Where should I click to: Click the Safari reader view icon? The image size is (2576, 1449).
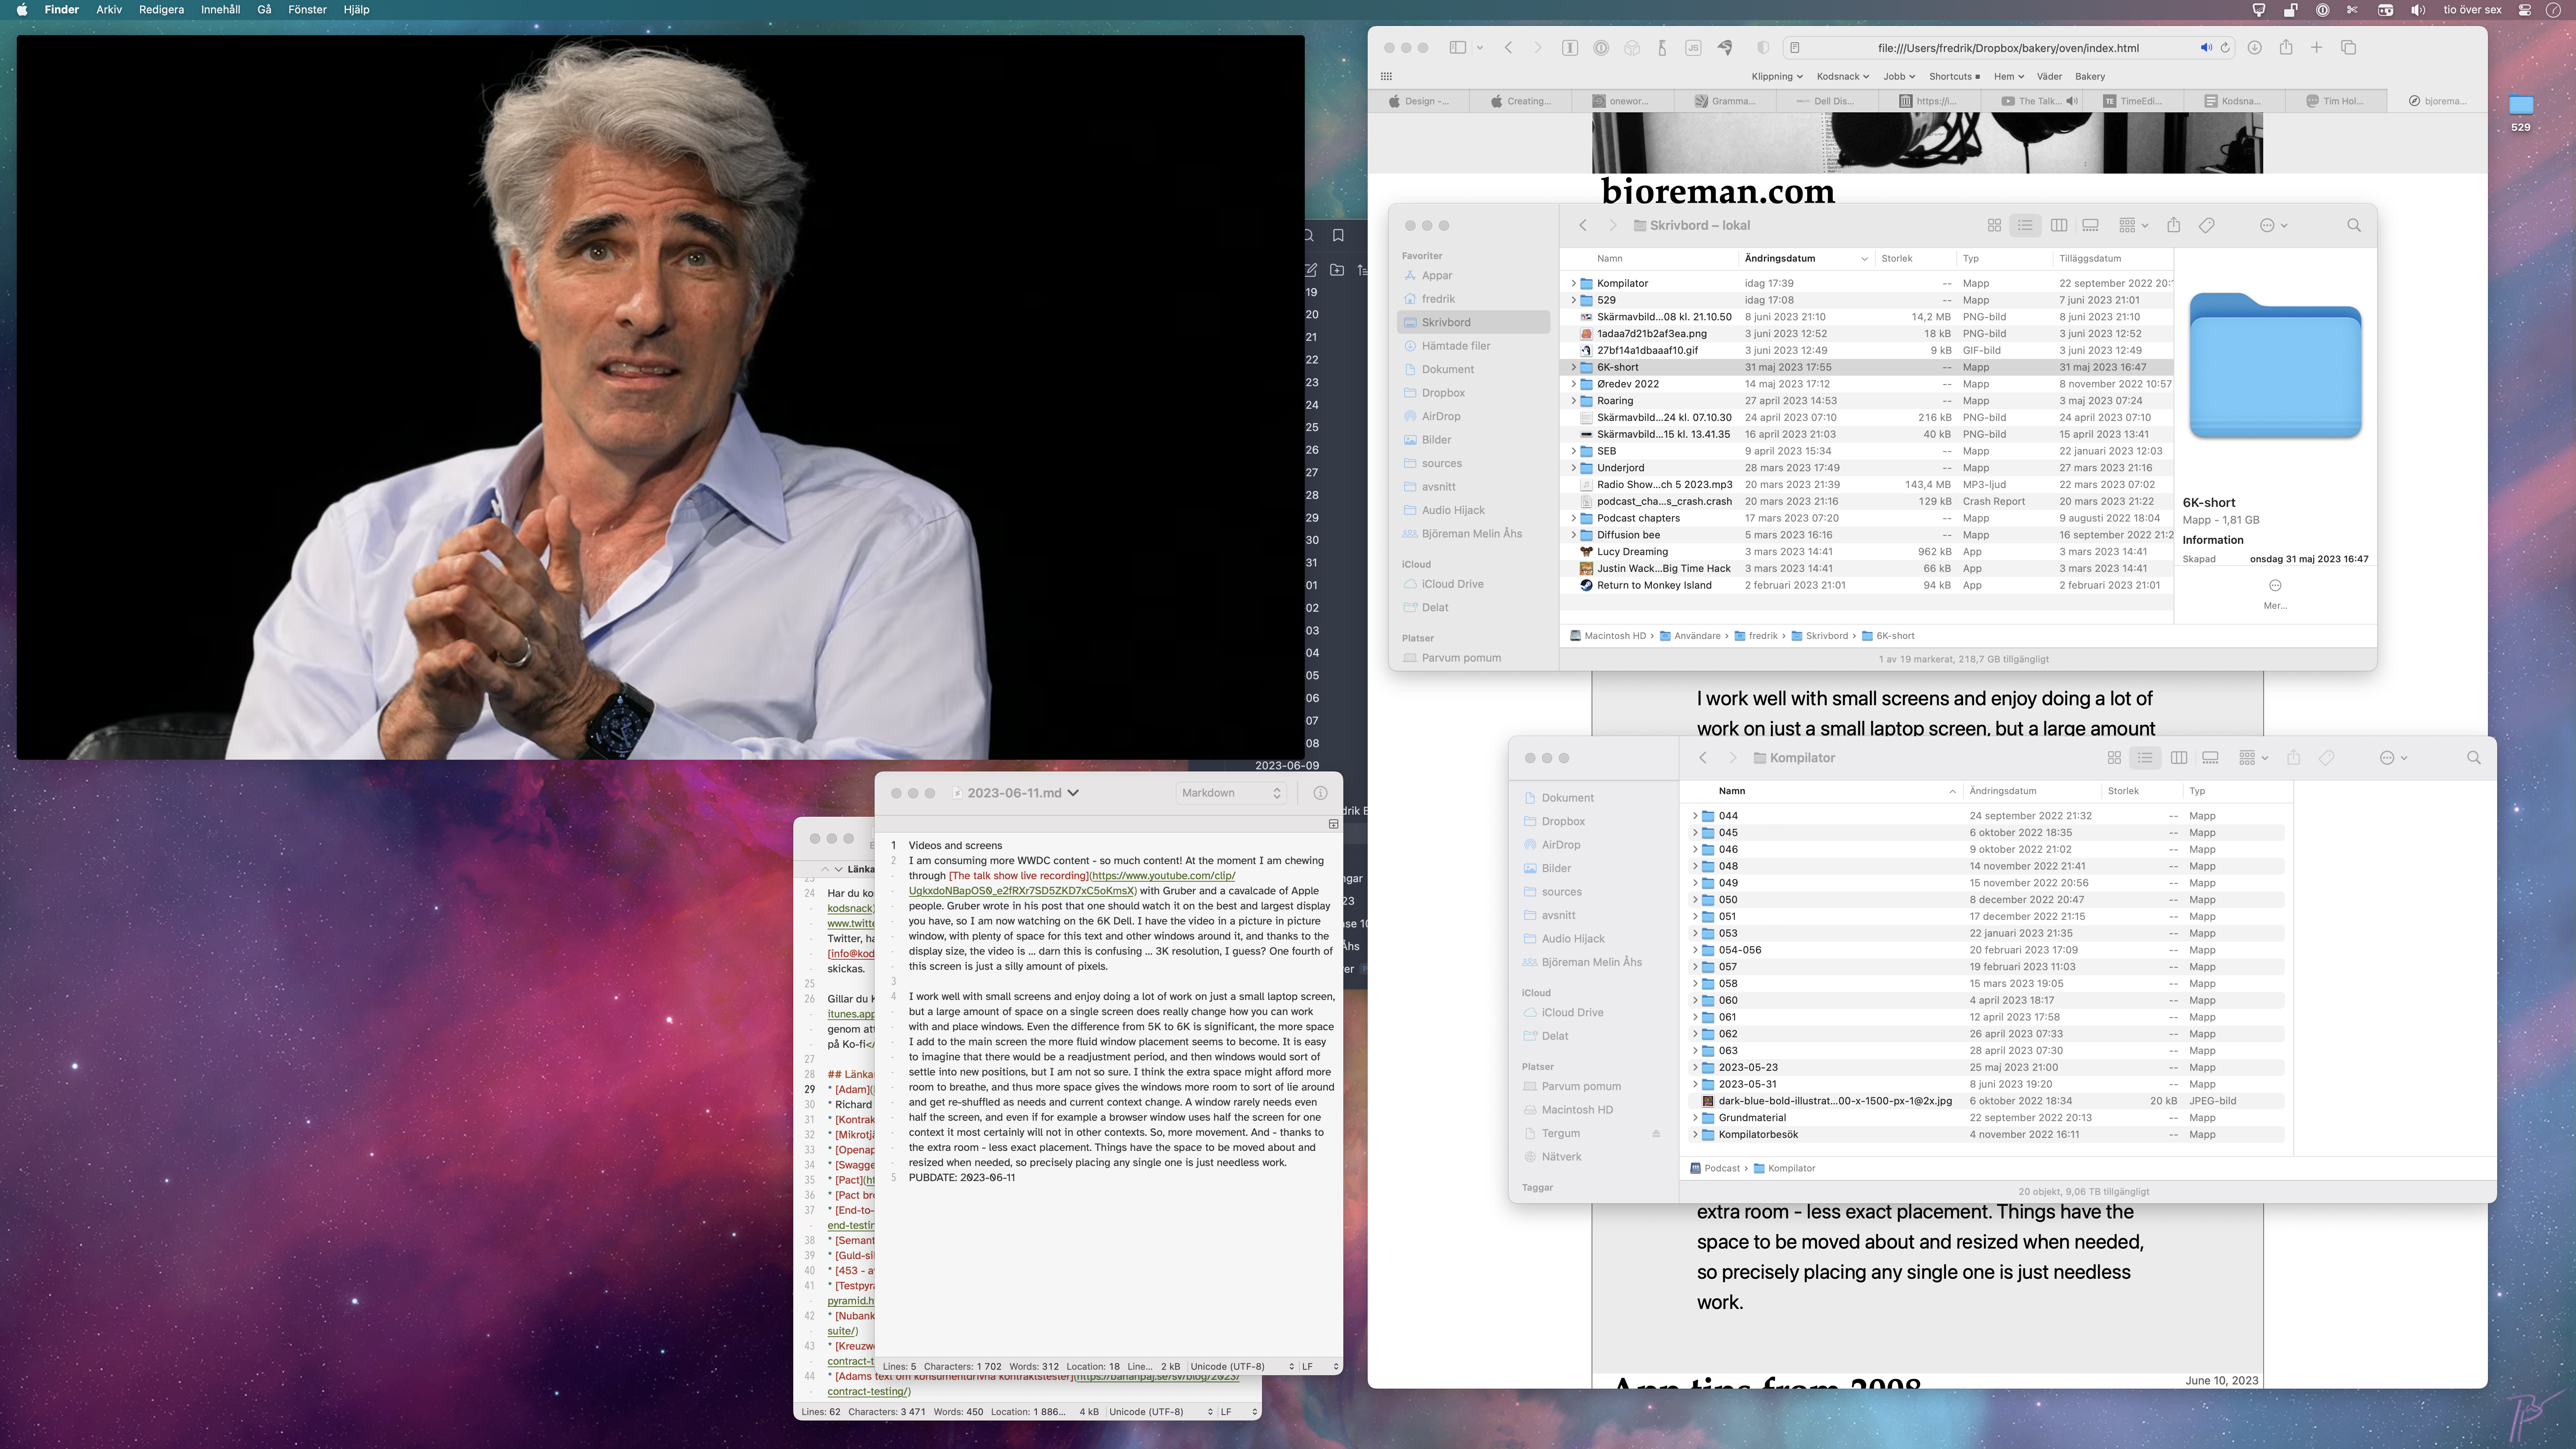click(1795, 48)
